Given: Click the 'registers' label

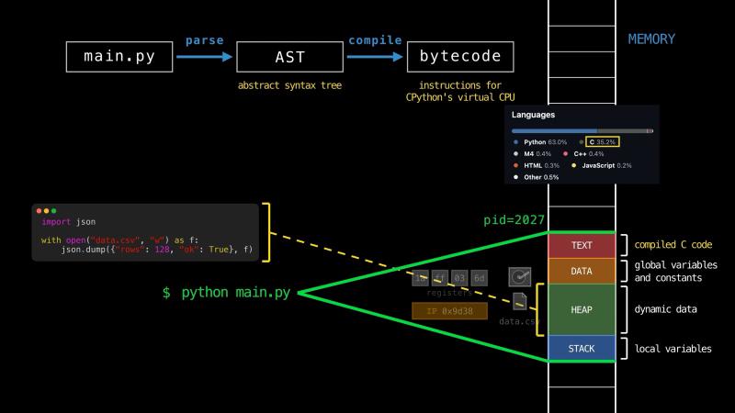Looking at the screenshot, I should tap(449, 293).
